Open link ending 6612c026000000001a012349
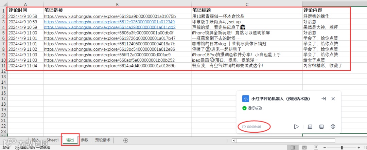 tap(109, 22)
